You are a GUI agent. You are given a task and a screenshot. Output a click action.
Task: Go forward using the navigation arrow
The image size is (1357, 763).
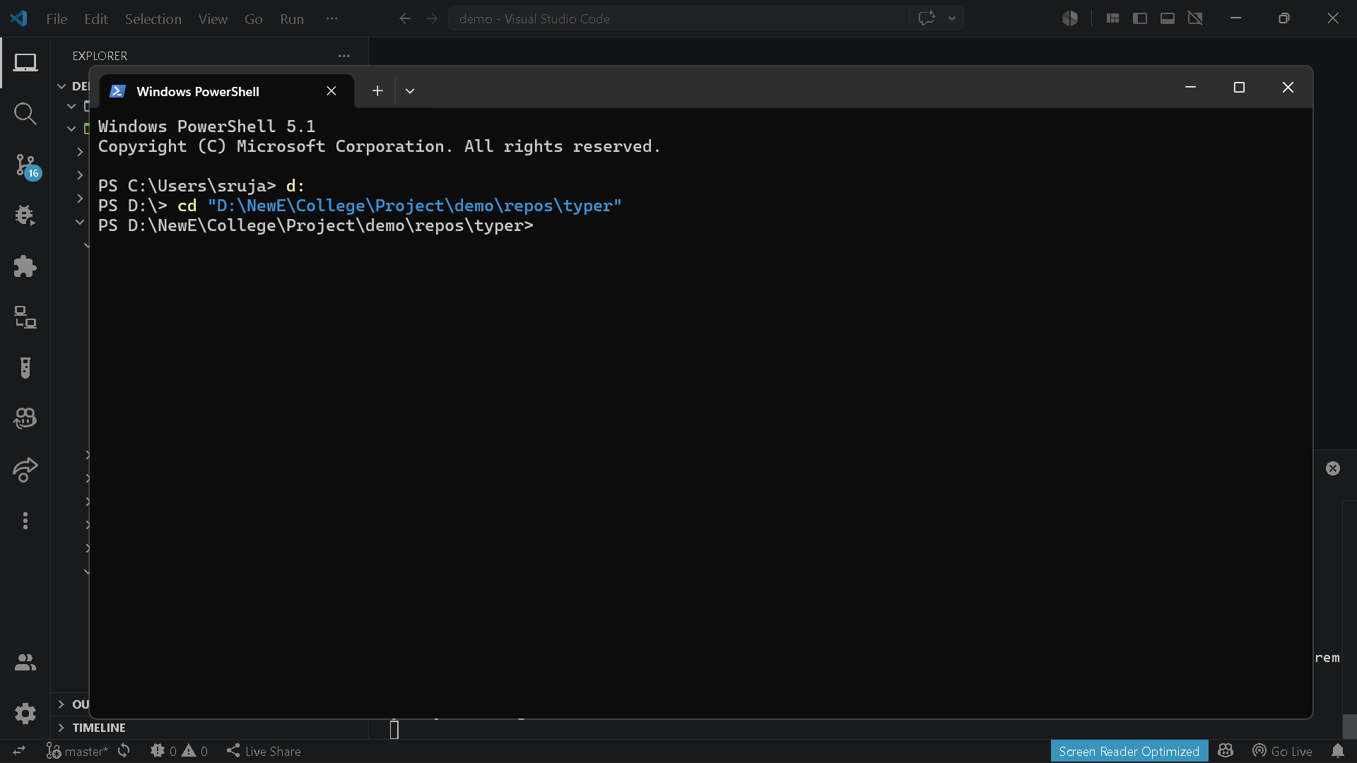[433, 18]
